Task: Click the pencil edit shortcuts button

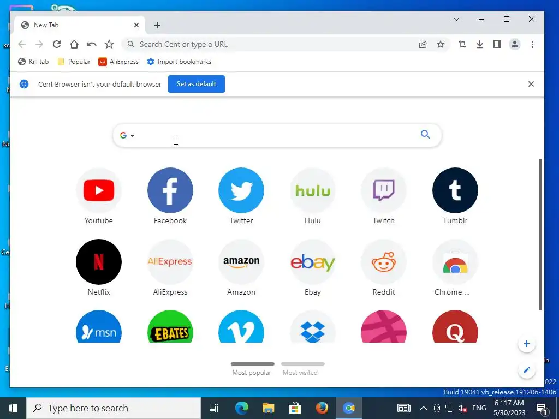Action: tap(527, 370)
